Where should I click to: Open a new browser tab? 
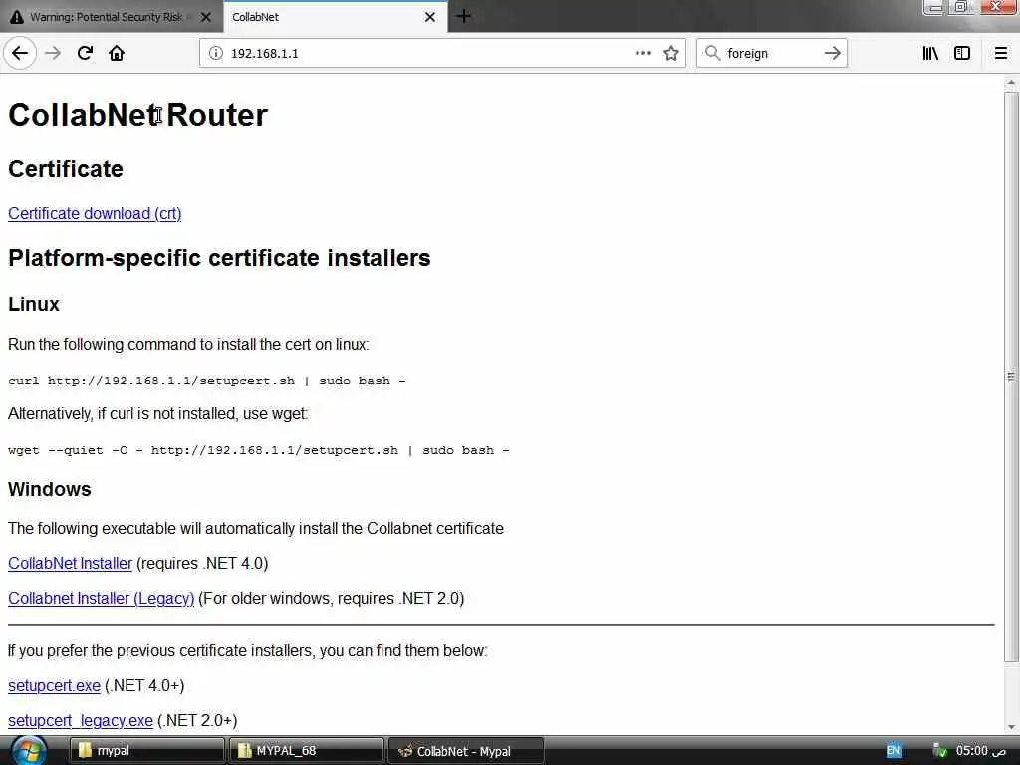tap(464, 16)
